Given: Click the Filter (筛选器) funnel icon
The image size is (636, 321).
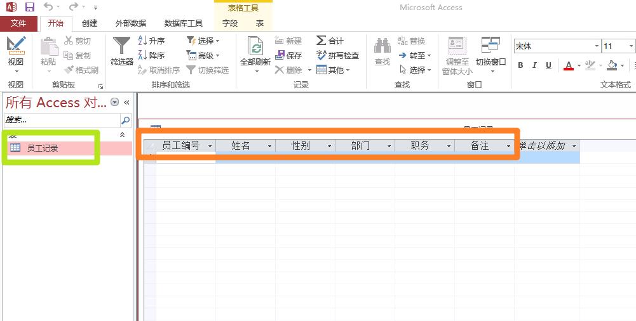Looking at the screenshot, I should pos(121,46).
